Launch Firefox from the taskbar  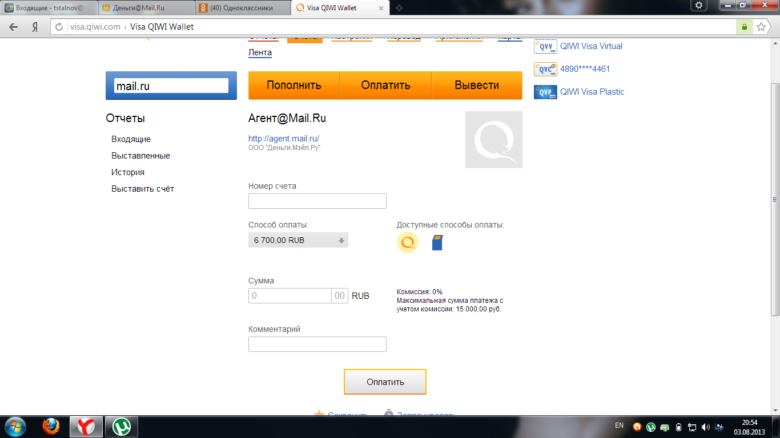pos(51,427)
